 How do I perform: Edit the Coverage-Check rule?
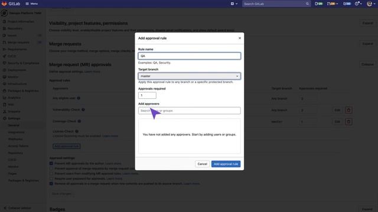click(x=337, y=122)
